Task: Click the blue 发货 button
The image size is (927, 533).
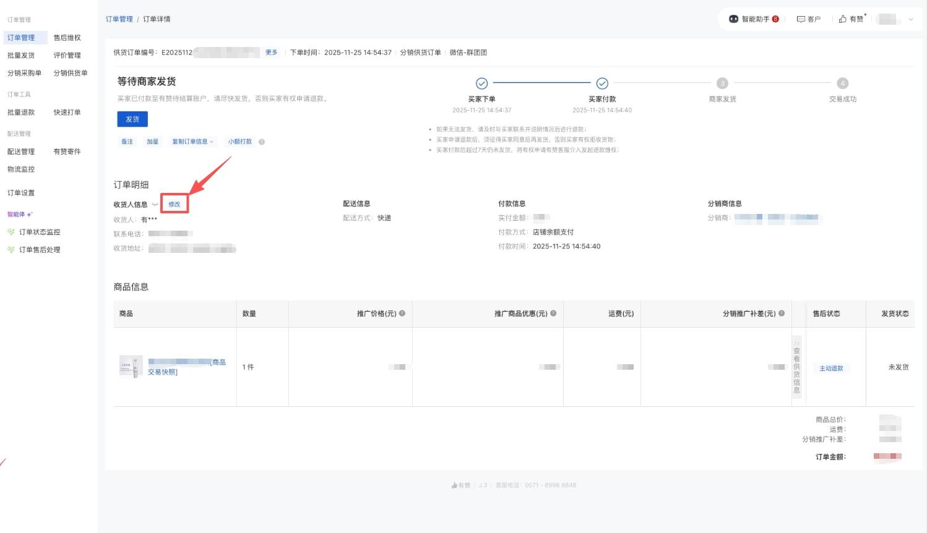Action: click(132, 119)
